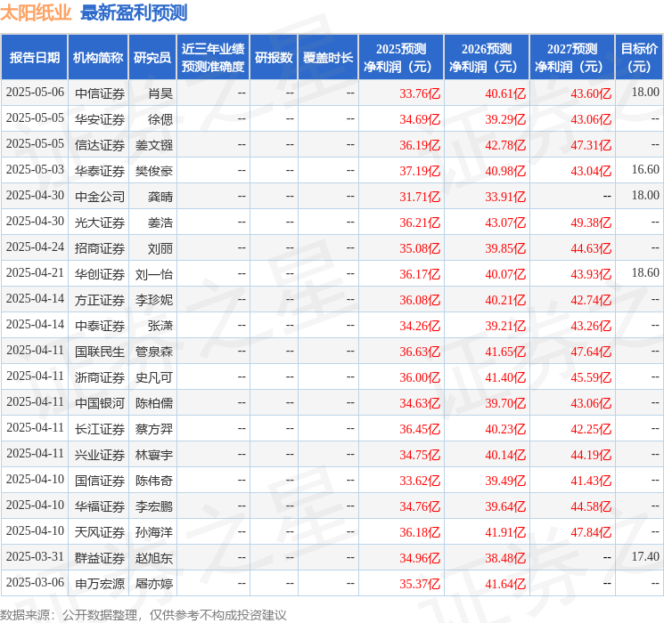664x623 pixels.
Task: Select the 群益证券 cell
Action: click(100, 558)
